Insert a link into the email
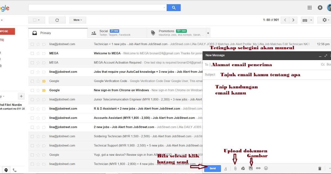This screenshot has width=331, height=174. coord(258,168)
